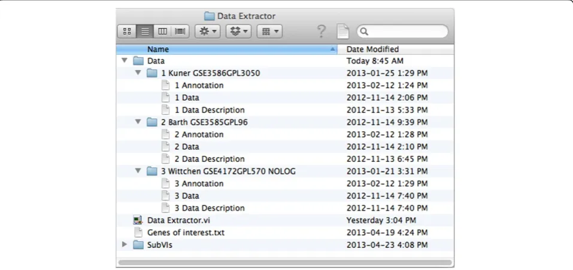The height and width of the screenshot is (270, 573).
Task: Click the 1 Annotation file icon
Action: tap(165, 85)
